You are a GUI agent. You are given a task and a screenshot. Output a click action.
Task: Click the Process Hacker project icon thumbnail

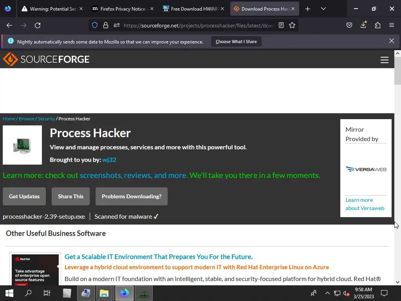22,145
